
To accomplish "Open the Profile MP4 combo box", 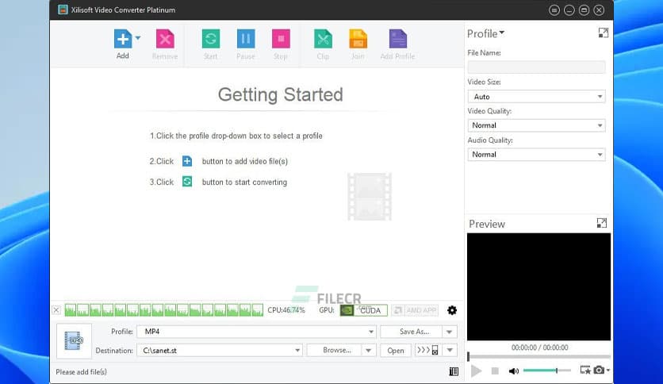I will (256, 332).
